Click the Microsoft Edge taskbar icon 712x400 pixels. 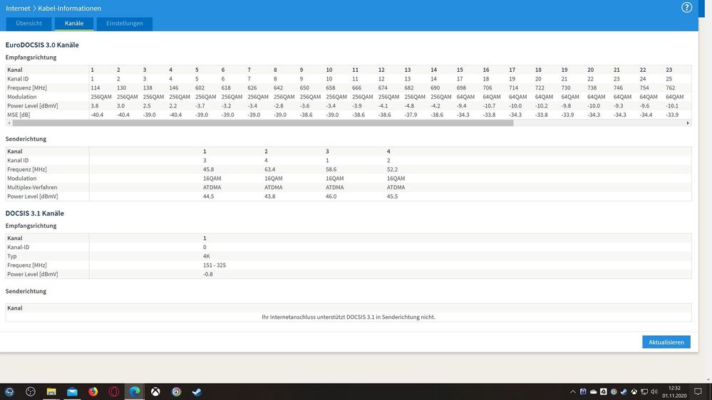(135, 391)
